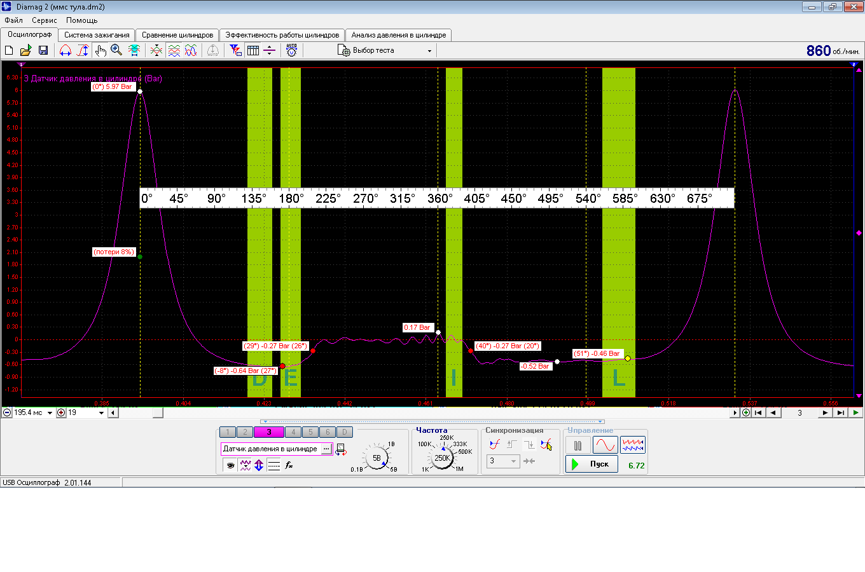Click the pause button in Управление
Viewport: 865px width, 572px height.
(x=578, y=446)
